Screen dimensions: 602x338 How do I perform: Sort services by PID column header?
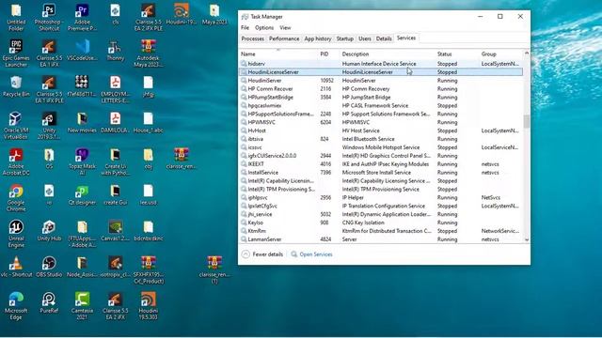(328, 54)
